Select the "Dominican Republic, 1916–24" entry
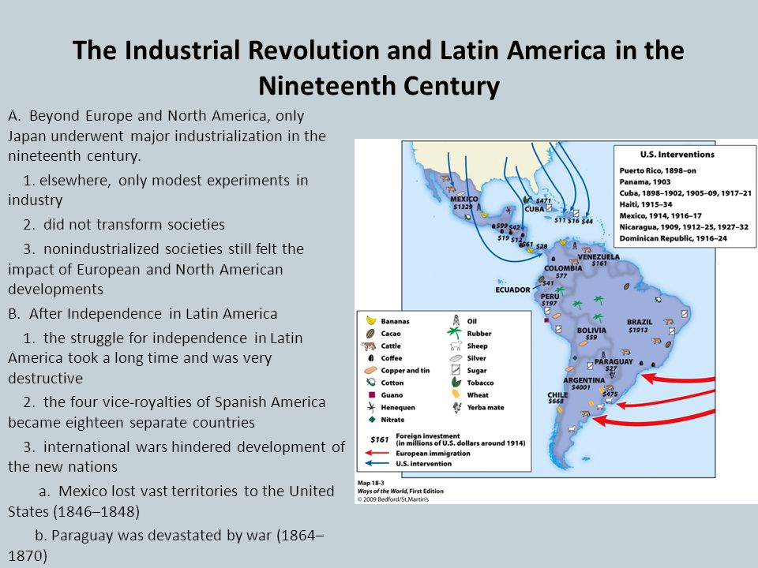The height and width of the screenshot is (568, 758). (x=674, y=238)
